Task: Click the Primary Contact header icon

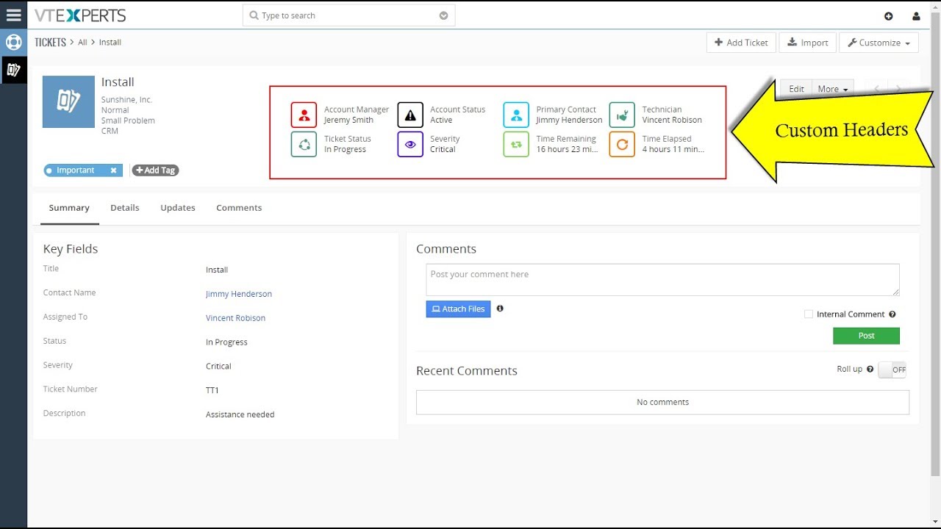Action: coord(516,115)
